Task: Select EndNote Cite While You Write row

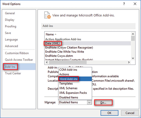Action: click(x=88, y=52)
